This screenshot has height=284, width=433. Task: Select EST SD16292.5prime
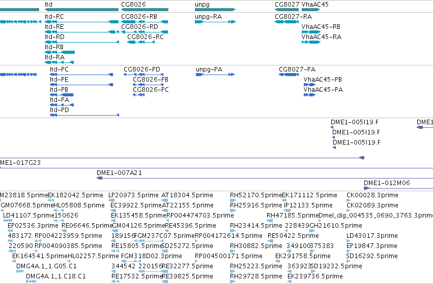372,256
